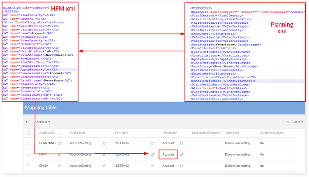Click the Mapping table title
Screen dimensions: 309x177
(41, 108)
